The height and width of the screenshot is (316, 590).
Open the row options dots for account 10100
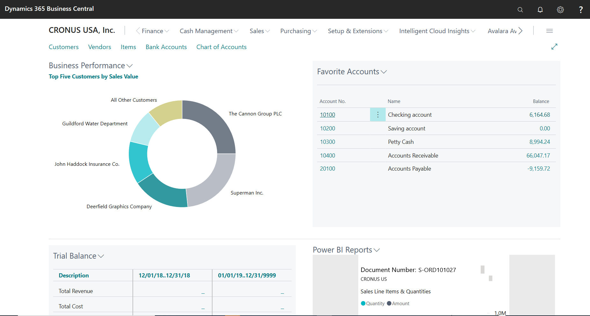(x=378, y=114)
